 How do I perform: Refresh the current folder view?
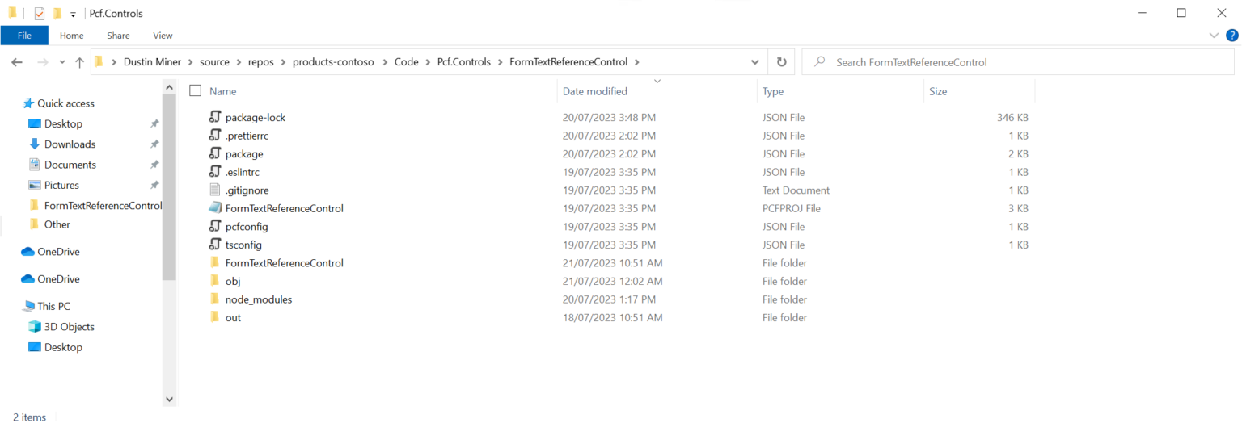click(x=781, y=62)
